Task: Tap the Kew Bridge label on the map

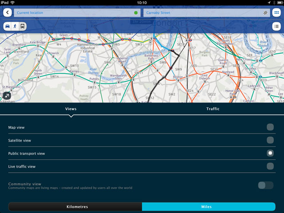Action: [x=38, y=42]
